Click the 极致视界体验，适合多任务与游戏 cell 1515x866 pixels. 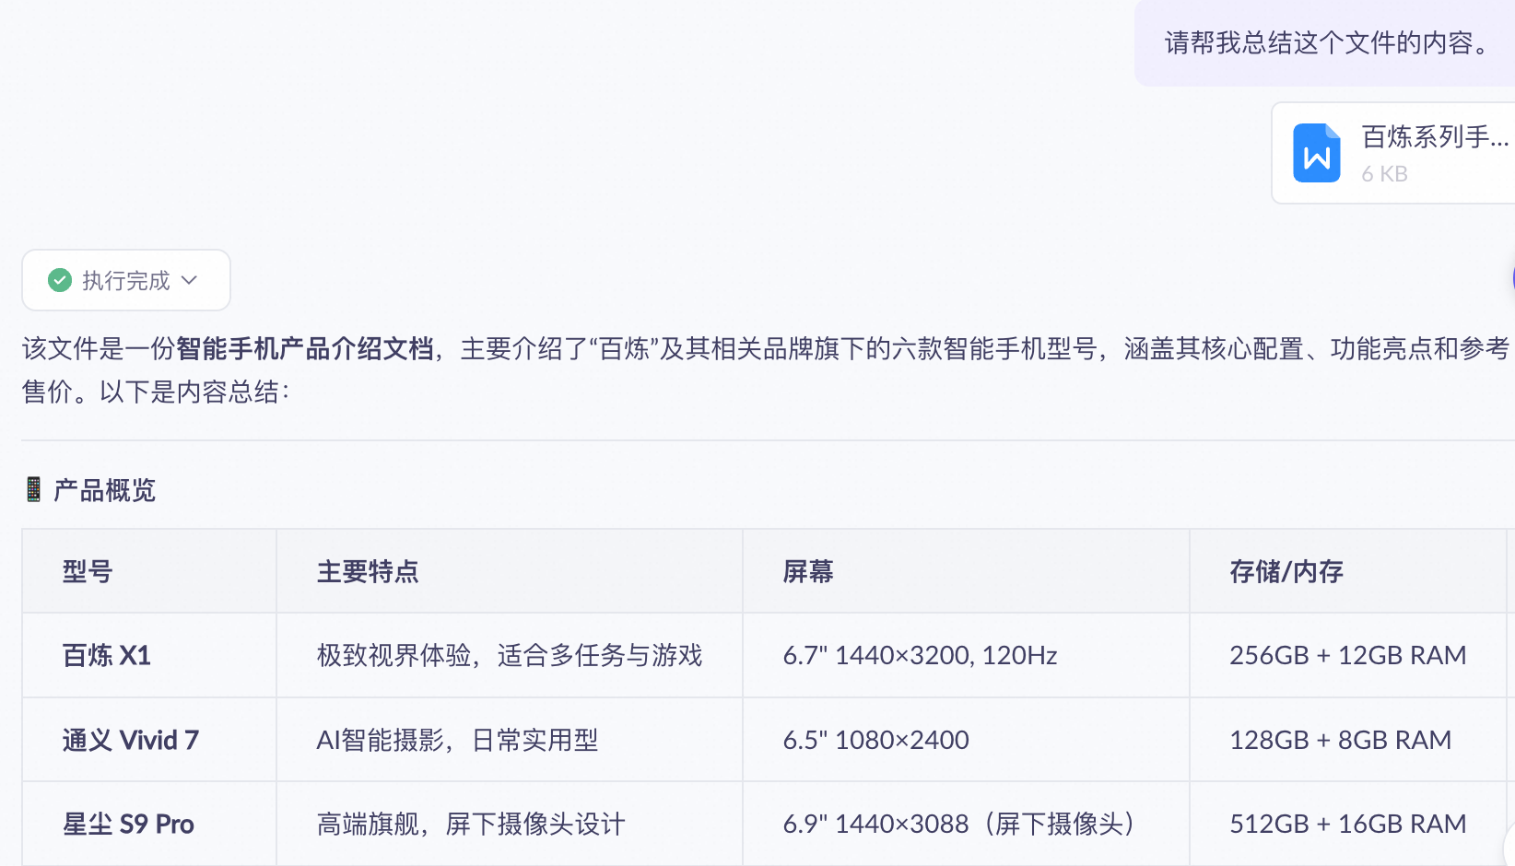point(510,655)
